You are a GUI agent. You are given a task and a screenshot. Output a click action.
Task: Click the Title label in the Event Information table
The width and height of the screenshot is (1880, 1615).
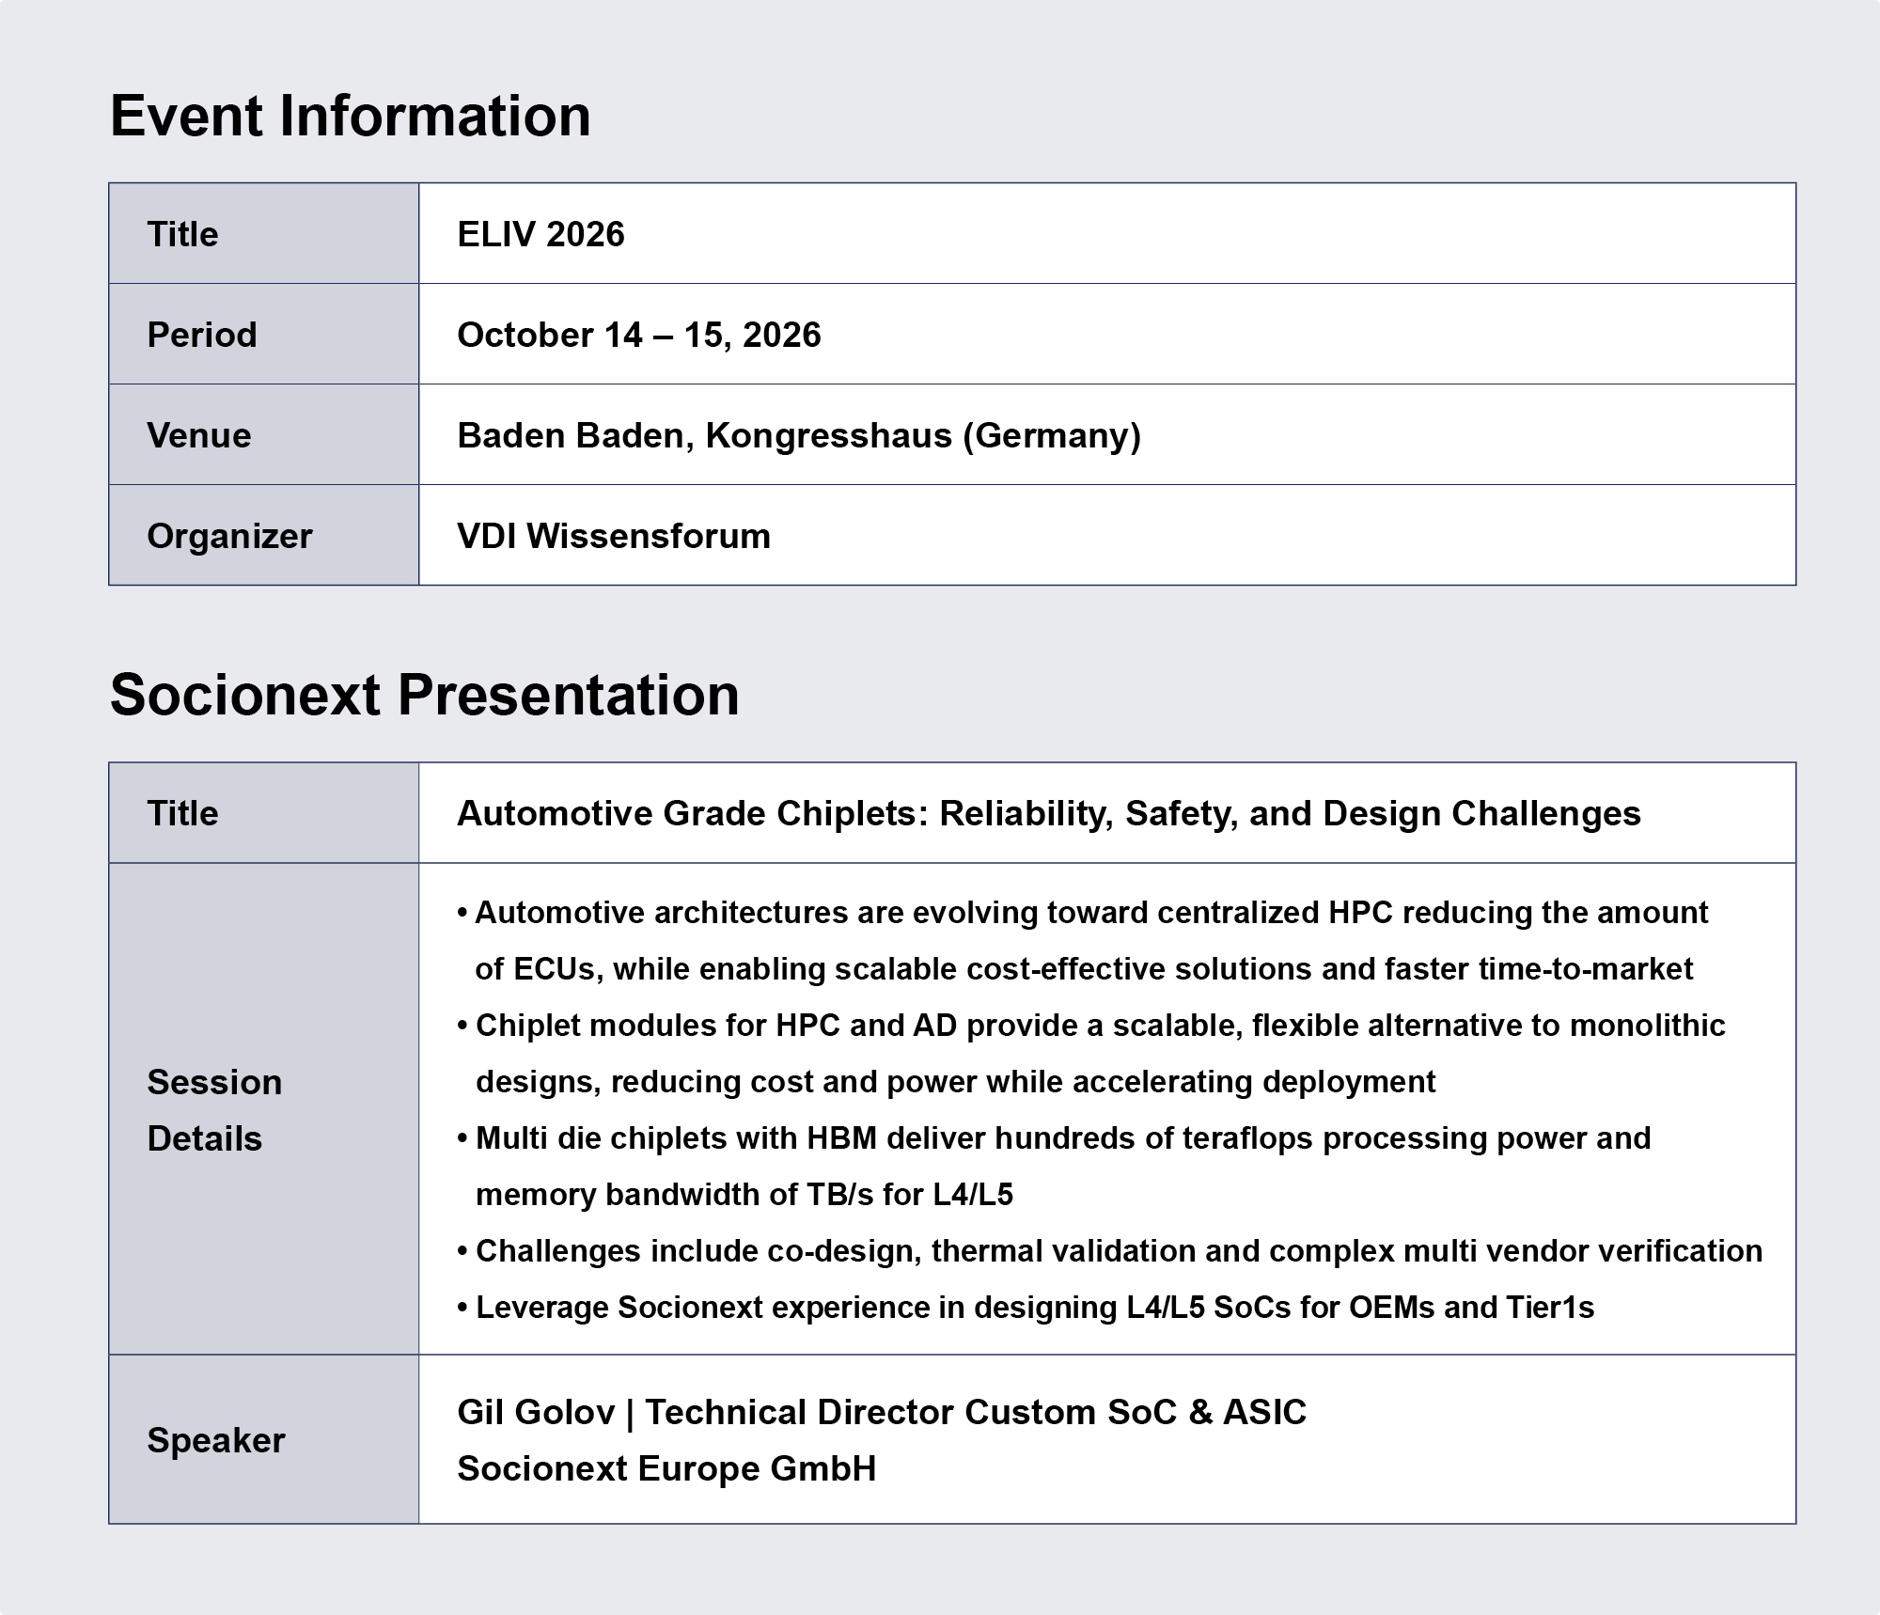(182, 234)
